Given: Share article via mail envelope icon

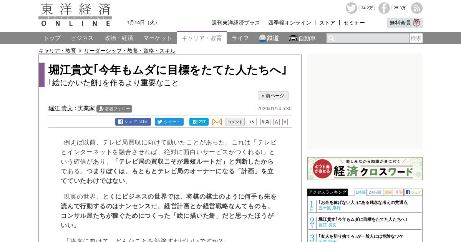Looking at the screenshot, I should click(217, 122).
